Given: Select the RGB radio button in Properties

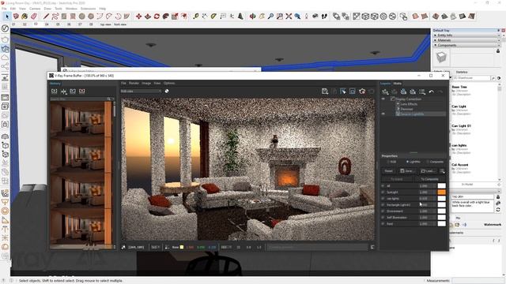Looking at the screenshot, I should point(389,162).
